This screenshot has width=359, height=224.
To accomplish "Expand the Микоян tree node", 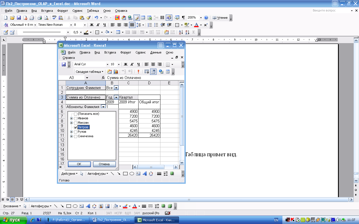I will point(72,123).
